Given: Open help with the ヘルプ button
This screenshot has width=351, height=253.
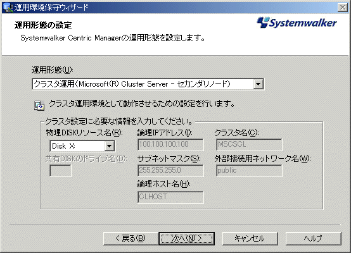Looking at the screenshot, I should click(314, 238).
